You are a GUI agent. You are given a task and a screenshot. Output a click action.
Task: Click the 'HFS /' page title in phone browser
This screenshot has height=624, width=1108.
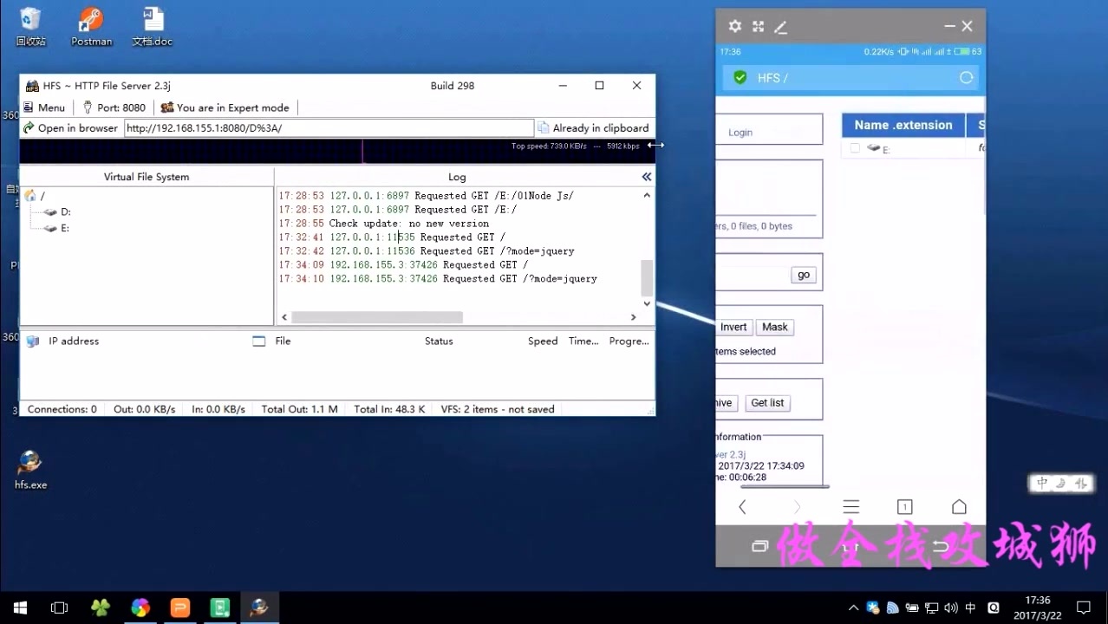772,78
